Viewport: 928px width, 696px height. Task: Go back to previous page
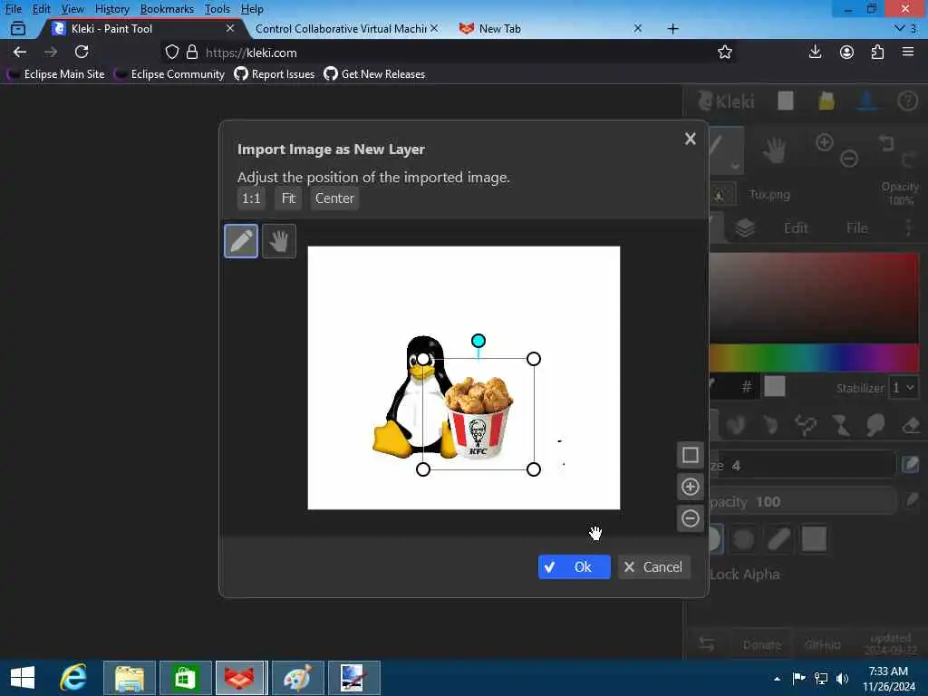[20, 52]
